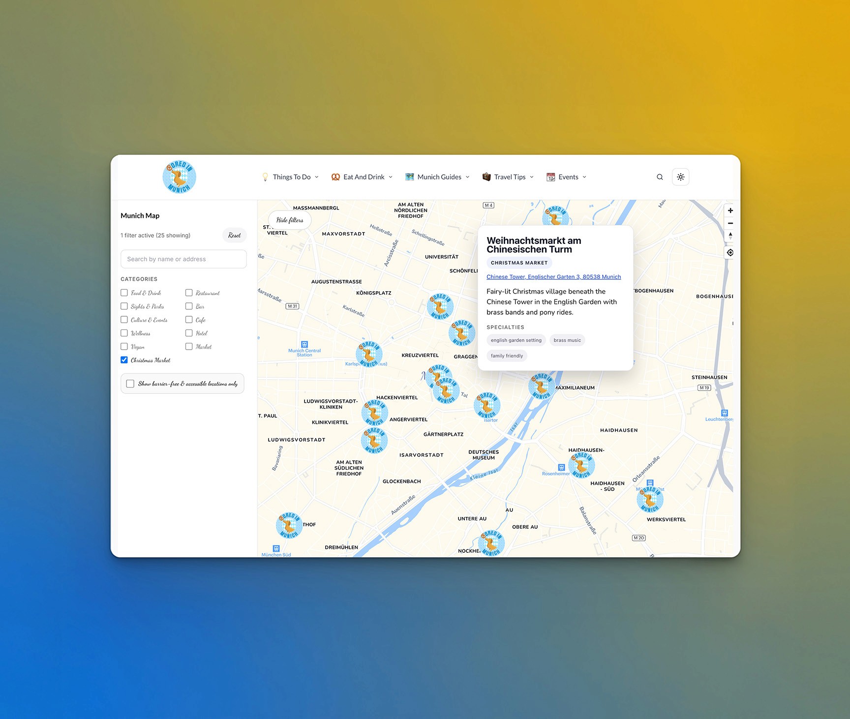Click the suitcase Travel Tips icon
This screenshot has height=719, width=850.
coord(486,177)
